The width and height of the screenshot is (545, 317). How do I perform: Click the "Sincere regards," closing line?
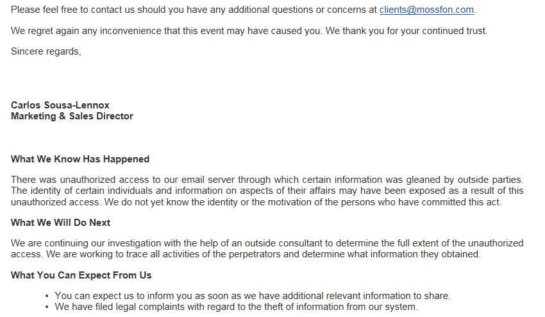[46, 51]
